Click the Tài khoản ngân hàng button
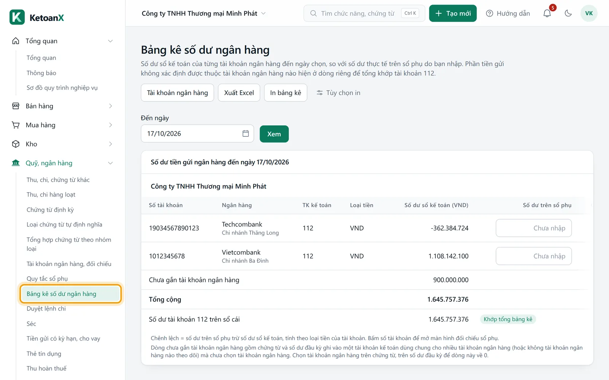 pyautogui.click(x=177, y=93)
